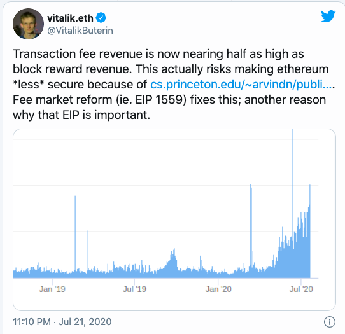Viewport: 345px width, 334px height.
Task: View Vitalik's profile avatar photo
Action: pos(28,24)
